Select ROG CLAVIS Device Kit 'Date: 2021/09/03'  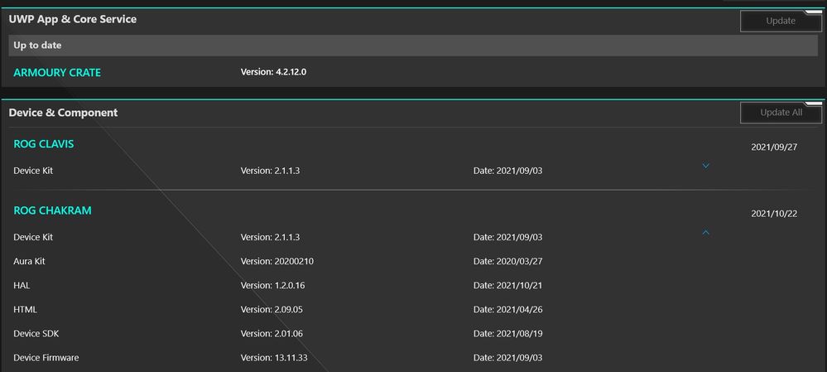[x=508, y=171]
